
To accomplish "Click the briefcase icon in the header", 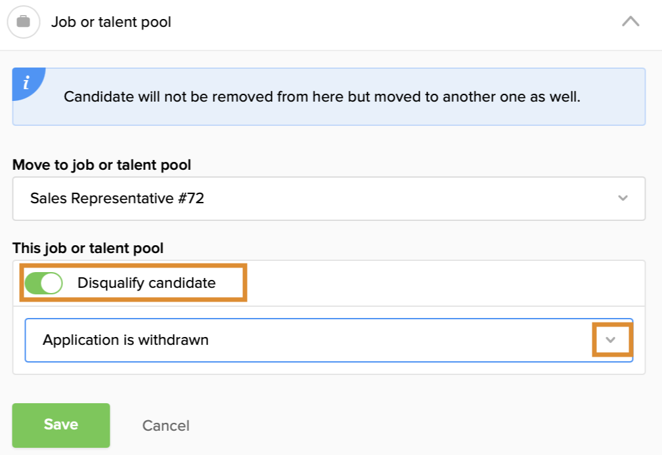I will (23, 22).
